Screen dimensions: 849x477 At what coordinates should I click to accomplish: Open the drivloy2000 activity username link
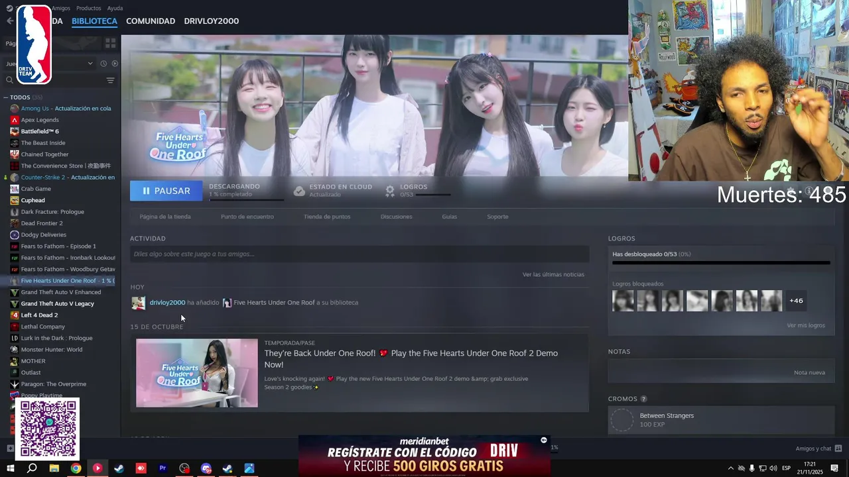167,303
